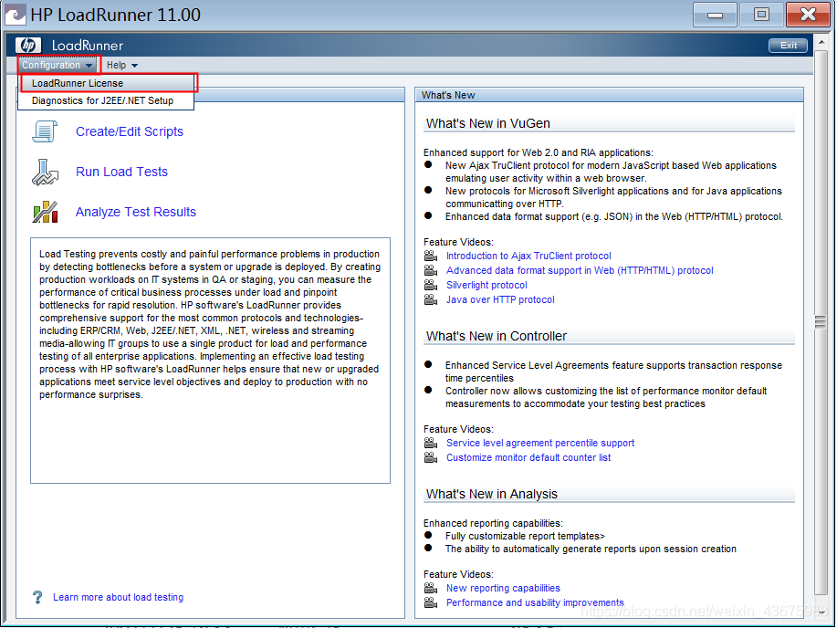Click camera icon beside Introduction to Ajax TruClient
Image resolution: width=837 pixels, height=628 pixels.
(x=431, y=256)
